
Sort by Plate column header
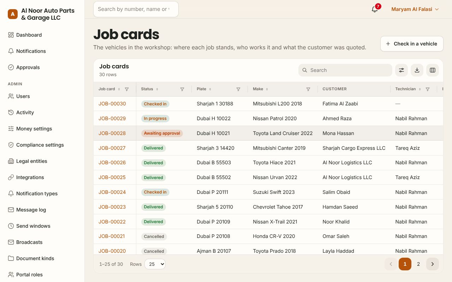click(x=204, y=89)
